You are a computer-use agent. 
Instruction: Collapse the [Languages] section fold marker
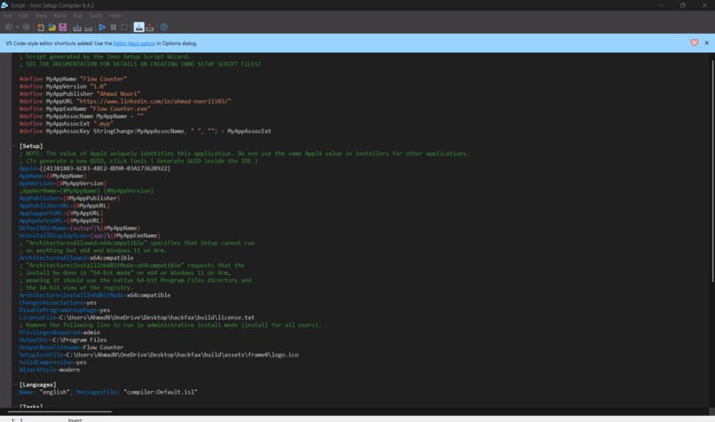15,385
